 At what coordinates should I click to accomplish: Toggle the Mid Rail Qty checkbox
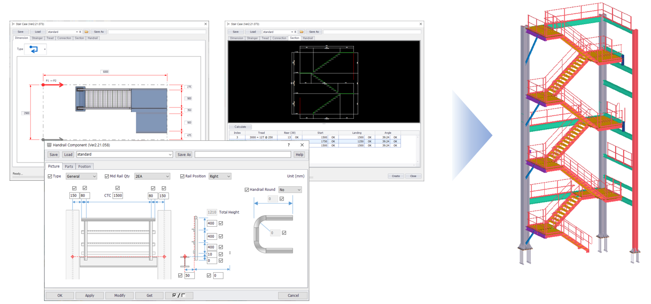(107, 176)
